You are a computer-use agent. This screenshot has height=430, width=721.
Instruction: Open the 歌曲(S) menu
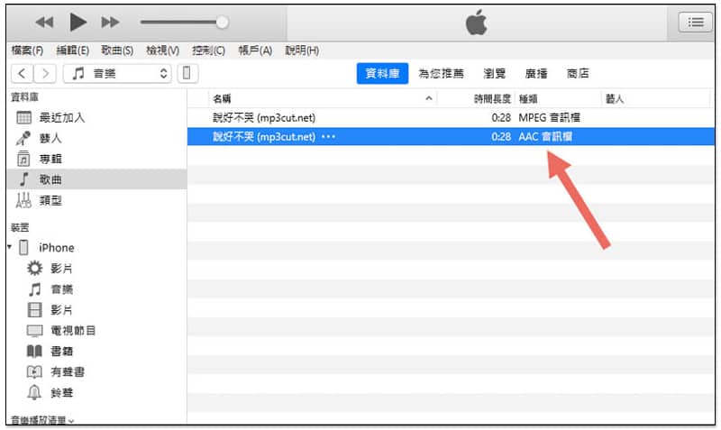(117, 50)
